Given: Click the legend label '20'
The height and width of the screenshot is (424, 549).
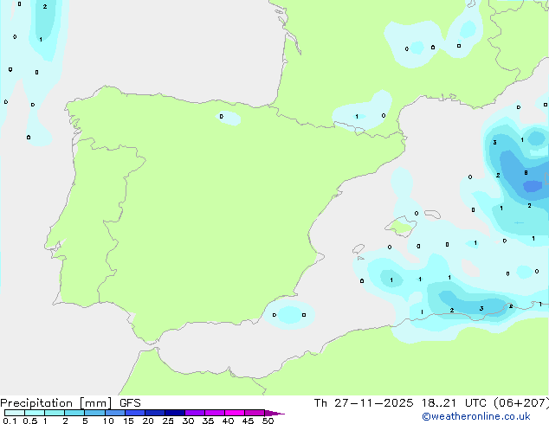Looking at the screenshot, I should 148,421.
